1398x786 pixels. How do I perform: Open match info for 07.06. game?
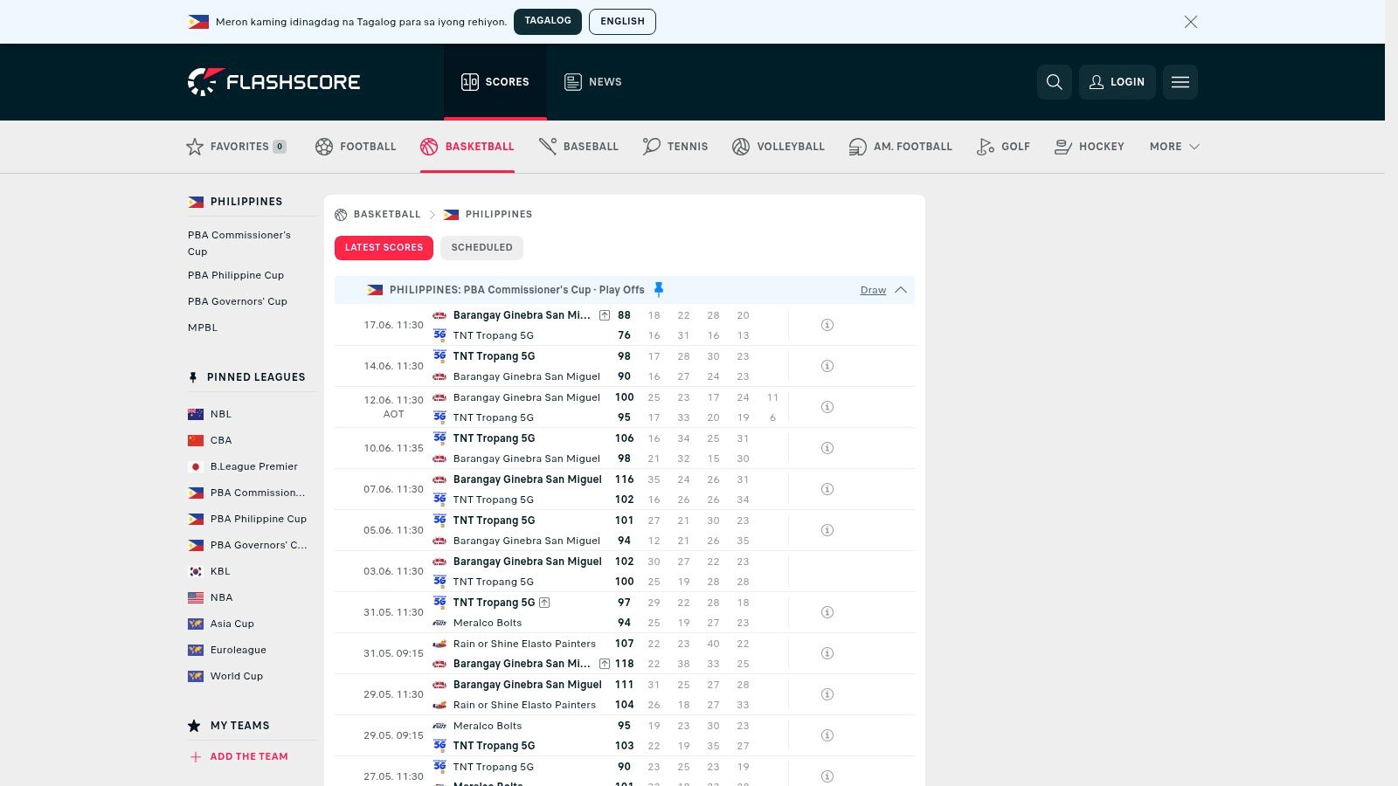click(827, 489)
